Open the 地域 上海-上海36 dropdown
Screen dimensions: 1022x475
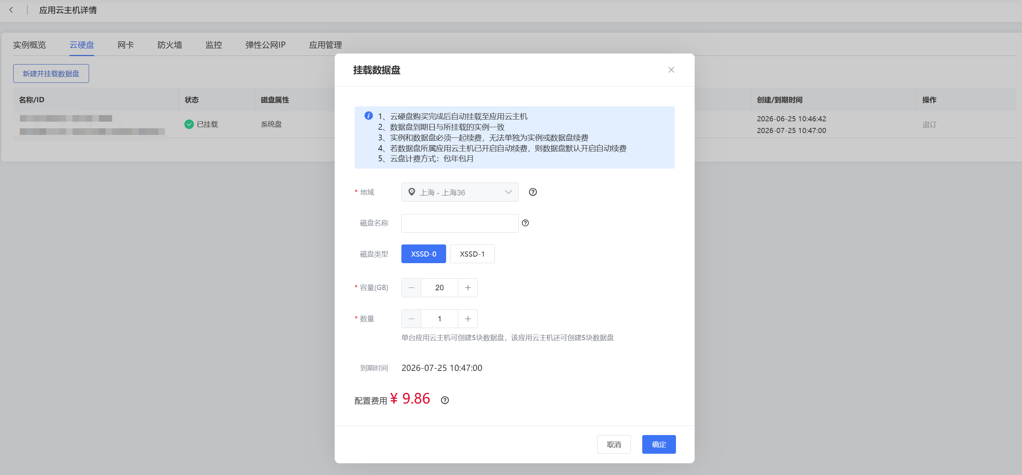tap(460, 192)
